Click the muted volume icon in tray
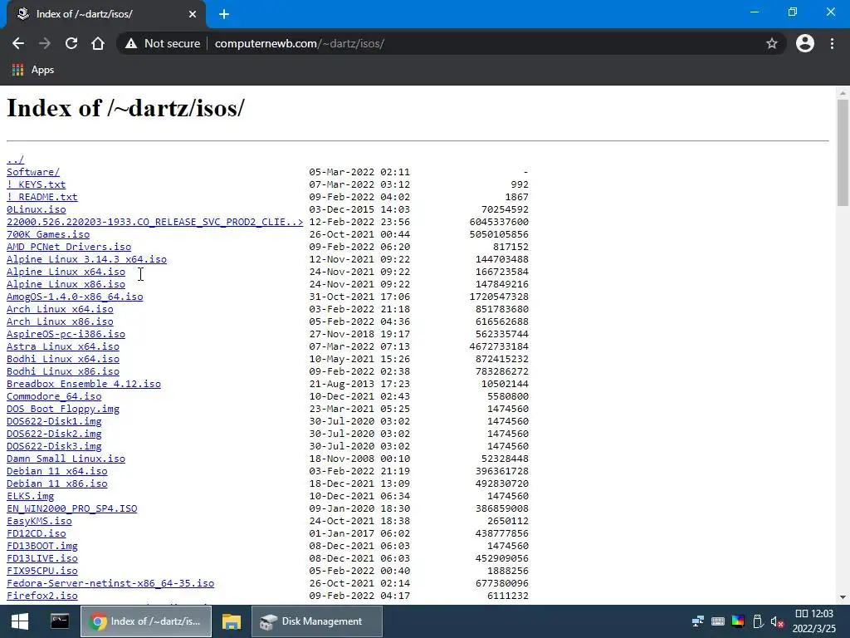The width and height of the screenshot is (850, 638). pyautogui.click(x=777, y=621)
